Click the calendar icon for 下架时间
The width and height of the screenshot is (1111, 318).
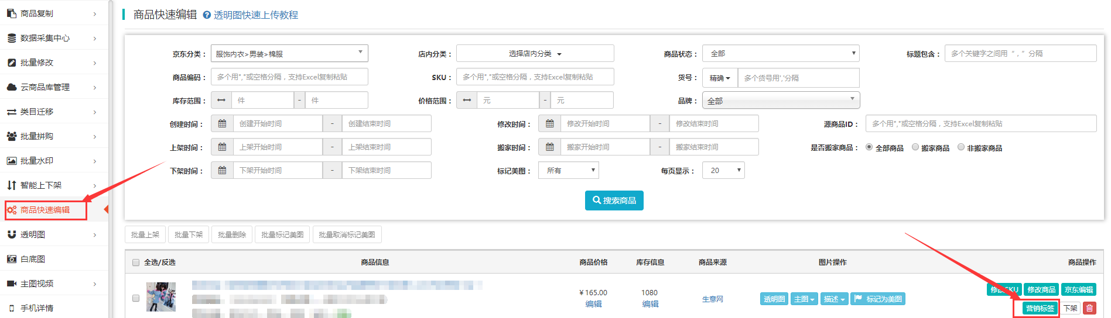(x=222, y=171)
